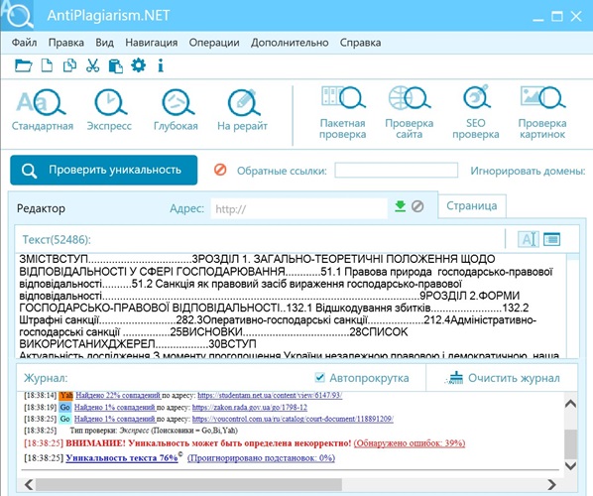Click the Адрес http:// input field
The width and height of the screenshot is (593, 496).
299,209
